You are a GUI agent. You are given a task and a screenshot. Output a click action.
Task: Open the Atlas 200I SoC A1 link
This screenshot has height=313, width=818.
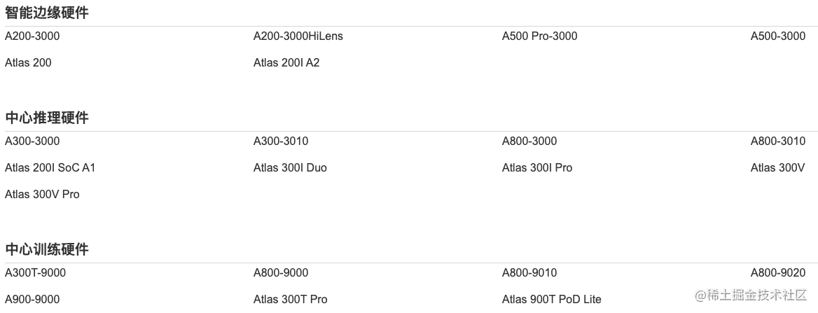click(50, 168)
